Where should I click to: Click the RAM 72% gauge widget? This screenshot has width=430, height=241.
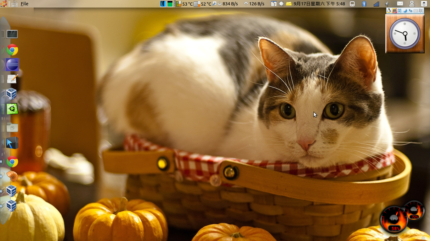click(414, 210)
